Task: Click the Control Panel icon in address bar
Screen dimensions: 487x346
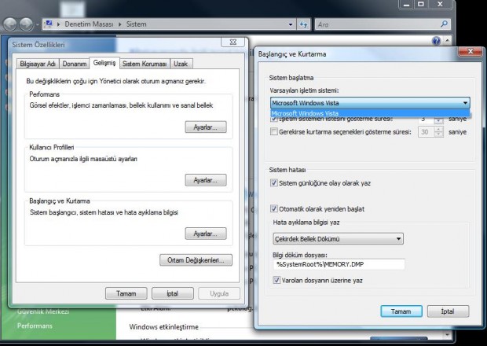Action: pyautogui.click(x=49, y=24)
